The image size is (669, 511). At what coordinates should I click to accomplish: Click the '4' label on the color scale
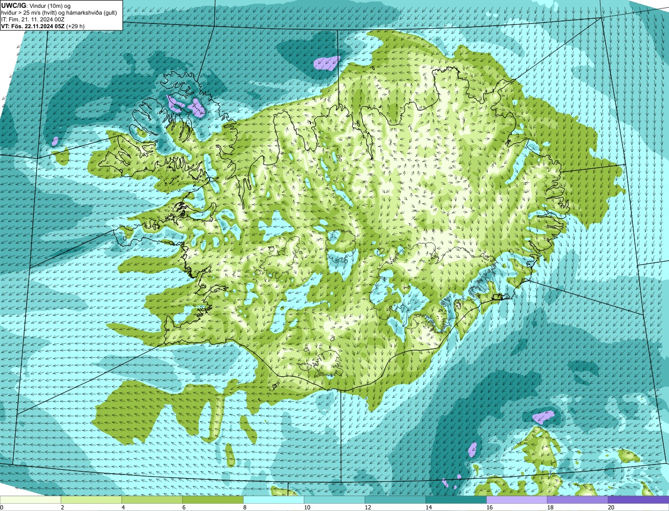click(x=123, y=507)
